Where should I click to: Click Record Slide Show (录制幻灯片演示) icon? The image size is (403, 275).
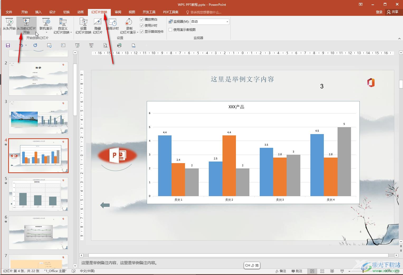129,22
